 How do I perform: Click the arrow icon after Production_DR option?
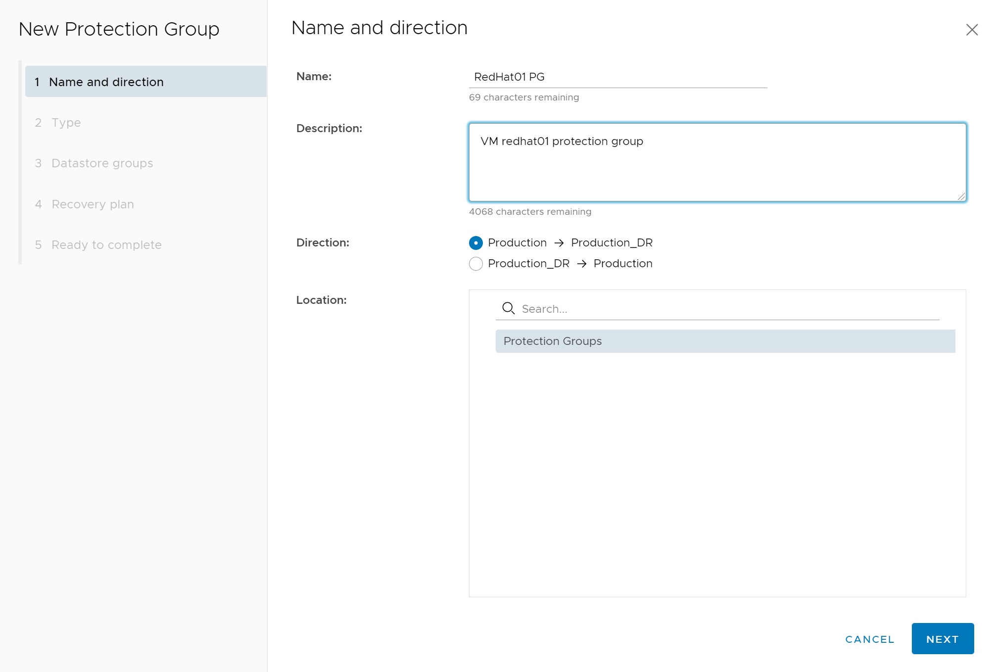coord(582,264)
